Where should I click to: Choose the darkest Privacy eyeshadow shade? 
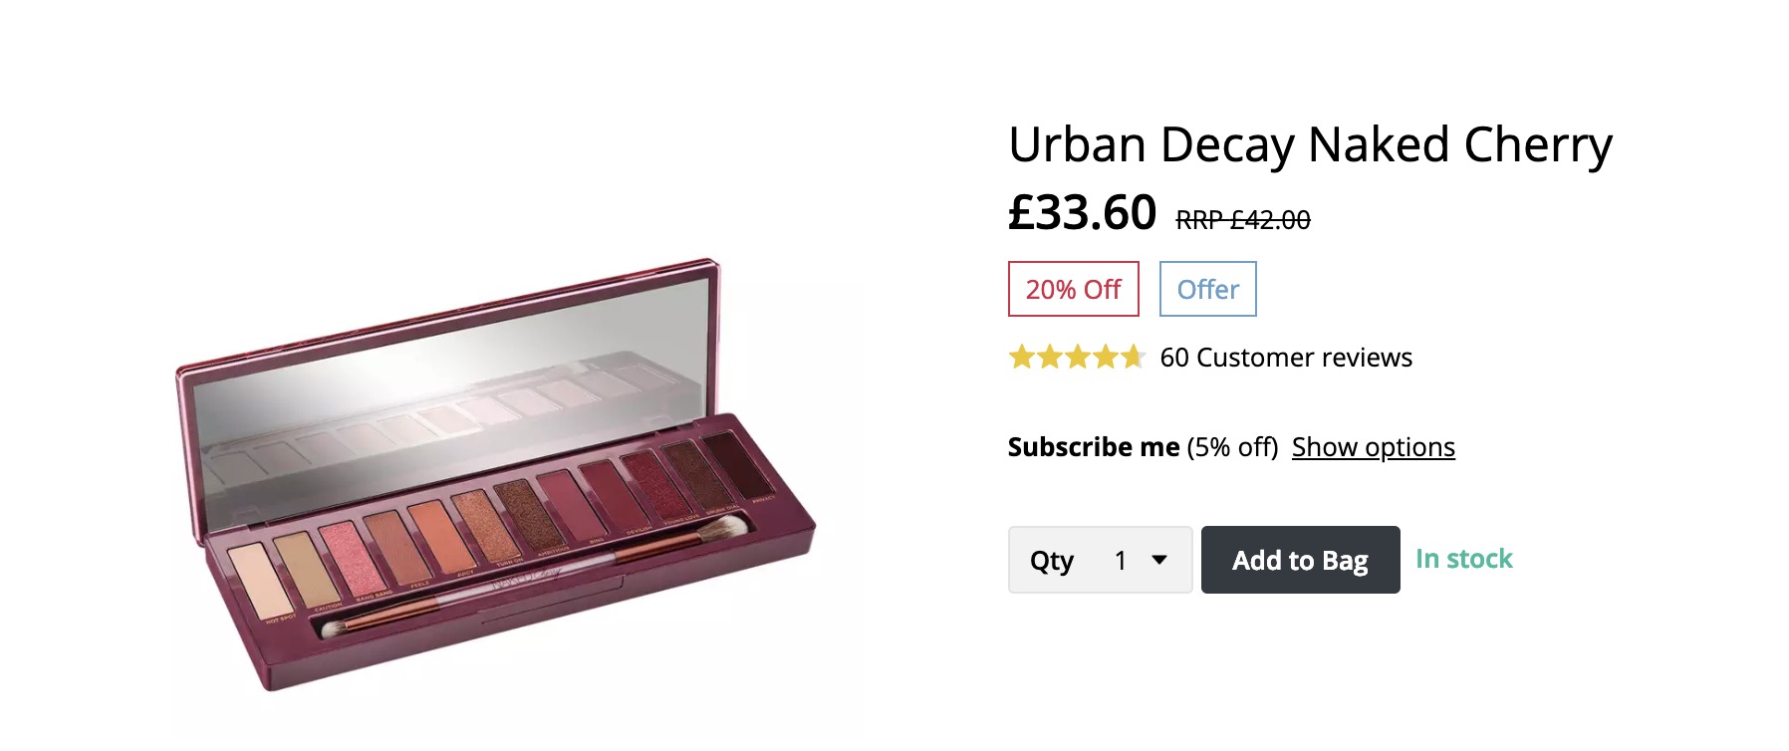[x=737, y=463]
